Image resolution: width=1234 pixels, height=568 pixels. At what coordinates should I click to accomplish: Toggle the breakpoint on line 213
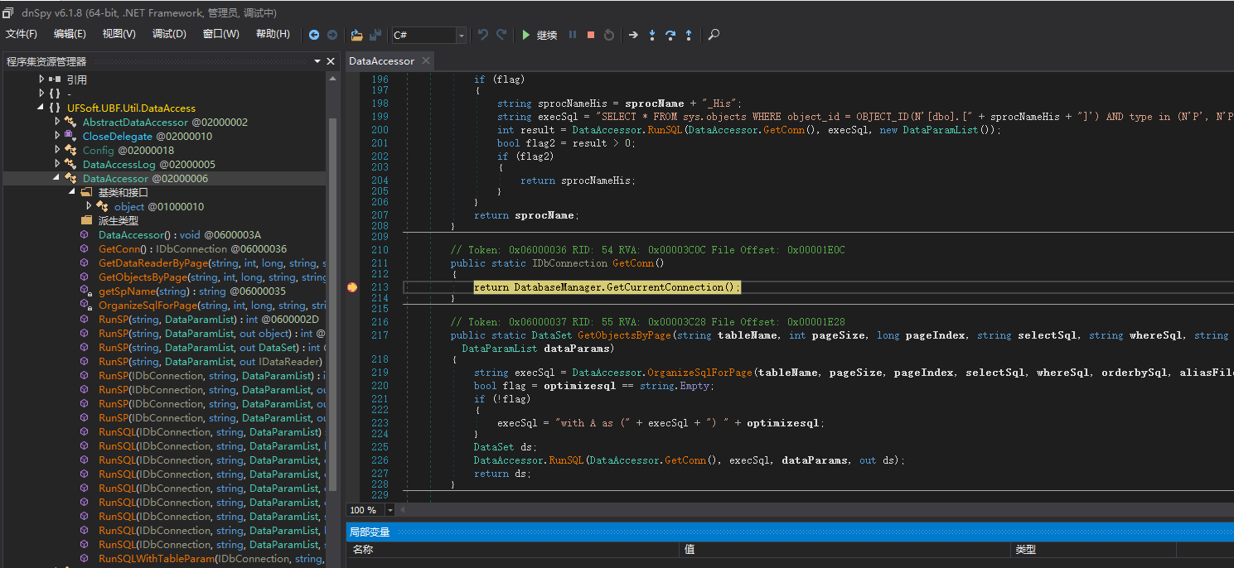(352, 287)
